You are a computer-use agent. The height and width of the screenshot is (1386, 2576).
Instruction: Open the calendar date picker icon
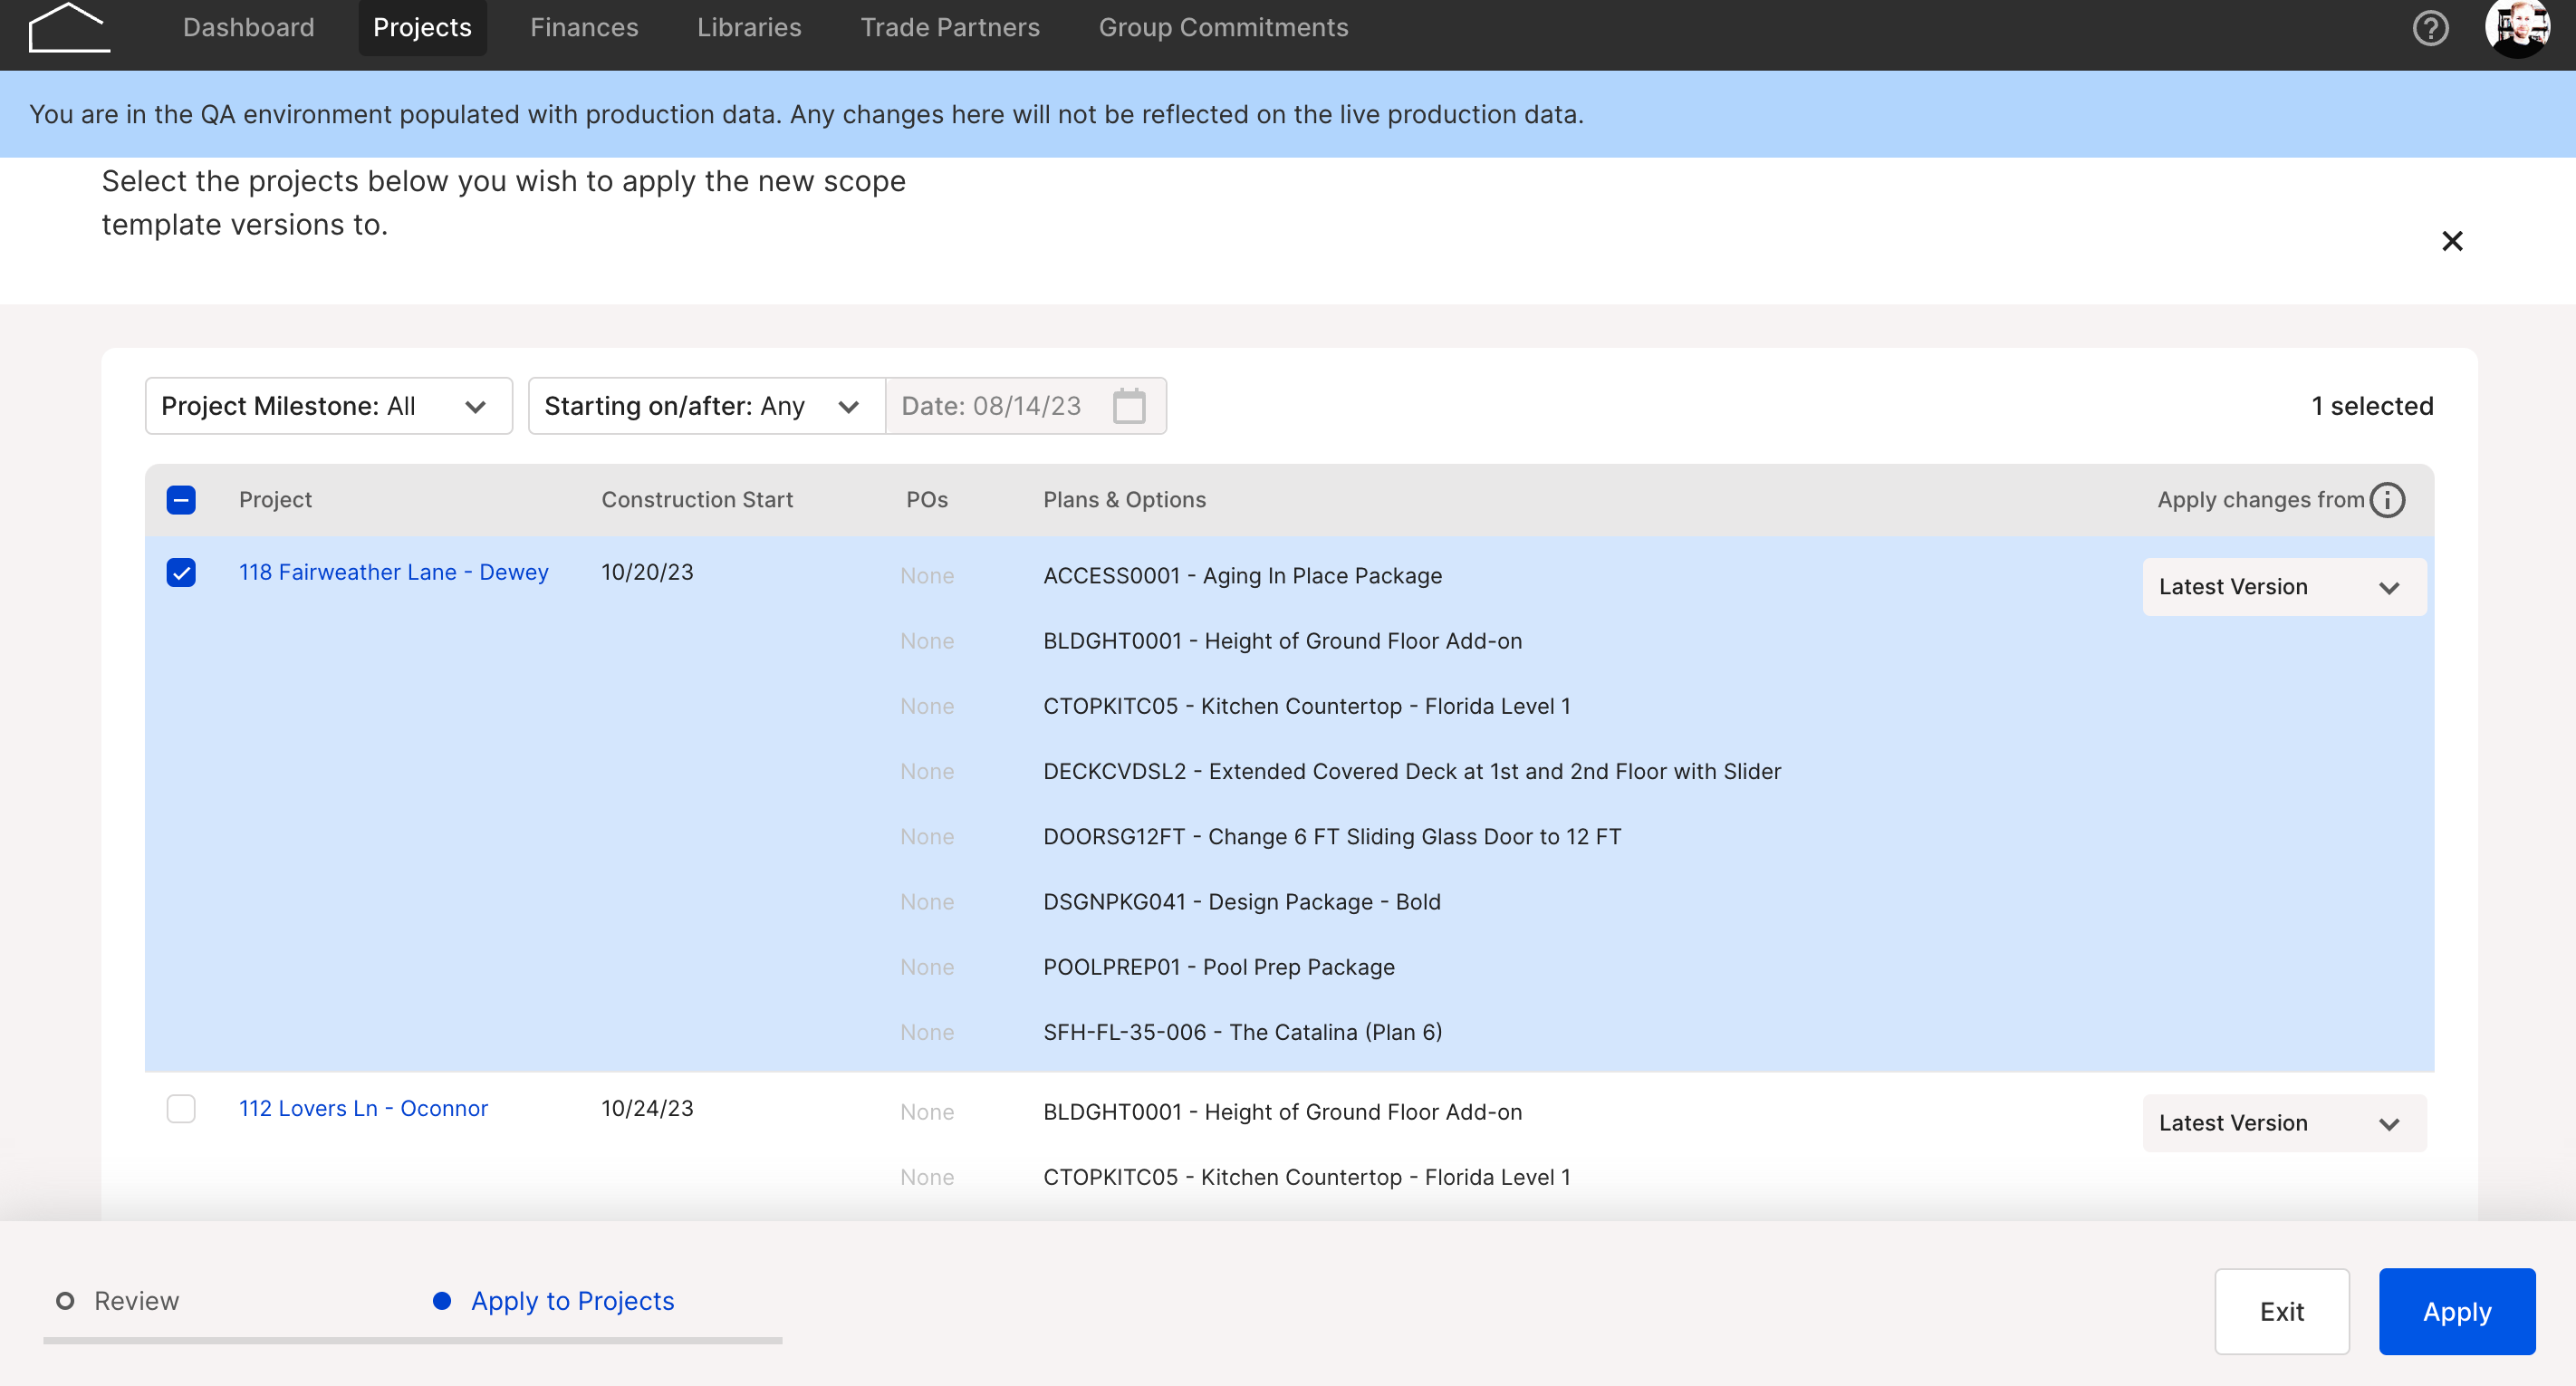coord(1128,406)
